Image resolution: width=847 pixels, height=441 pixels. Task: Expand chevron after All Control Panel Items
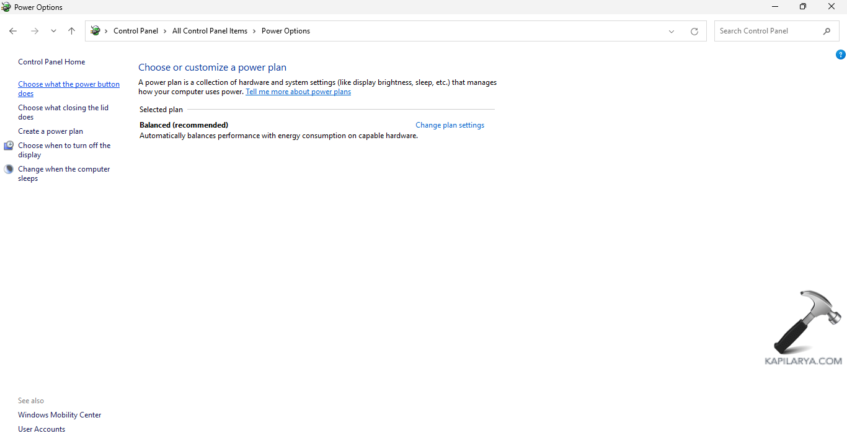click(x=254, y=31)
